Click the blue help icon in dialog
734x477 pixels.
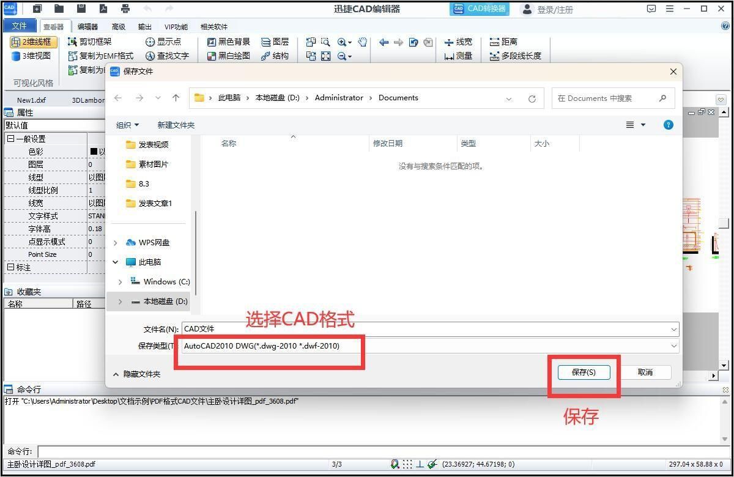point(669,125)
